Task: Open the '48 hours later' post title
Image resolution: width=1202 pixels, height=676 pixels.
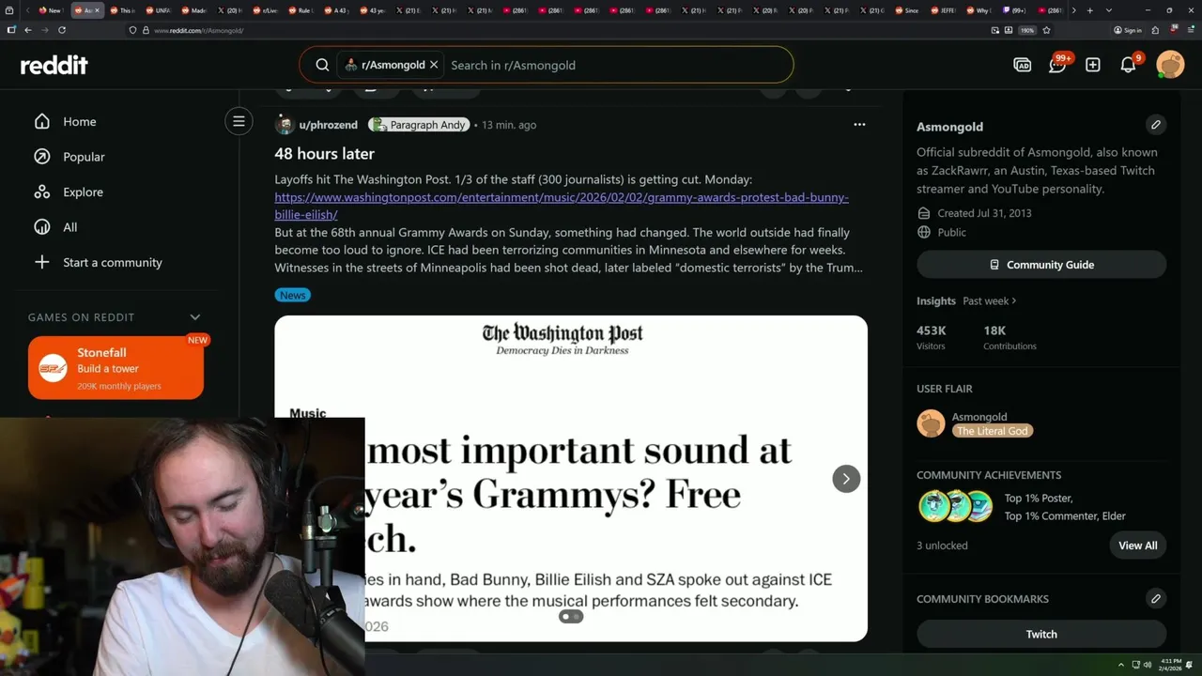Action: pos(325,153)
